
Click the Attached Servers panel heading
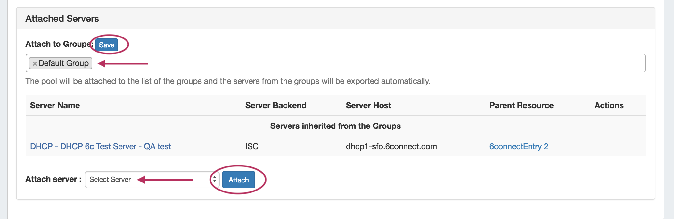[x=62, y=19]
